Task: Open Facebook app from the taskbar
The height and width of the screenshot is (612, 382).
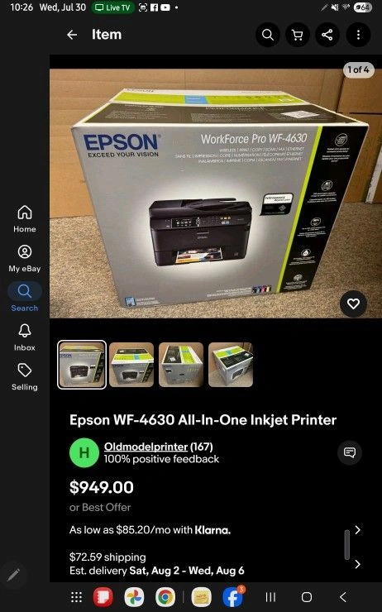Action: tap(232, 597)
